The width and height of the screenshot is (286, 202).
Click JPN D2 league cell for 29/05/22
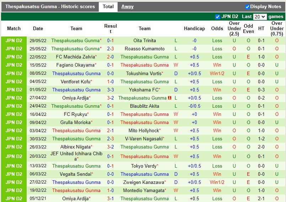(x=14, y=41)
